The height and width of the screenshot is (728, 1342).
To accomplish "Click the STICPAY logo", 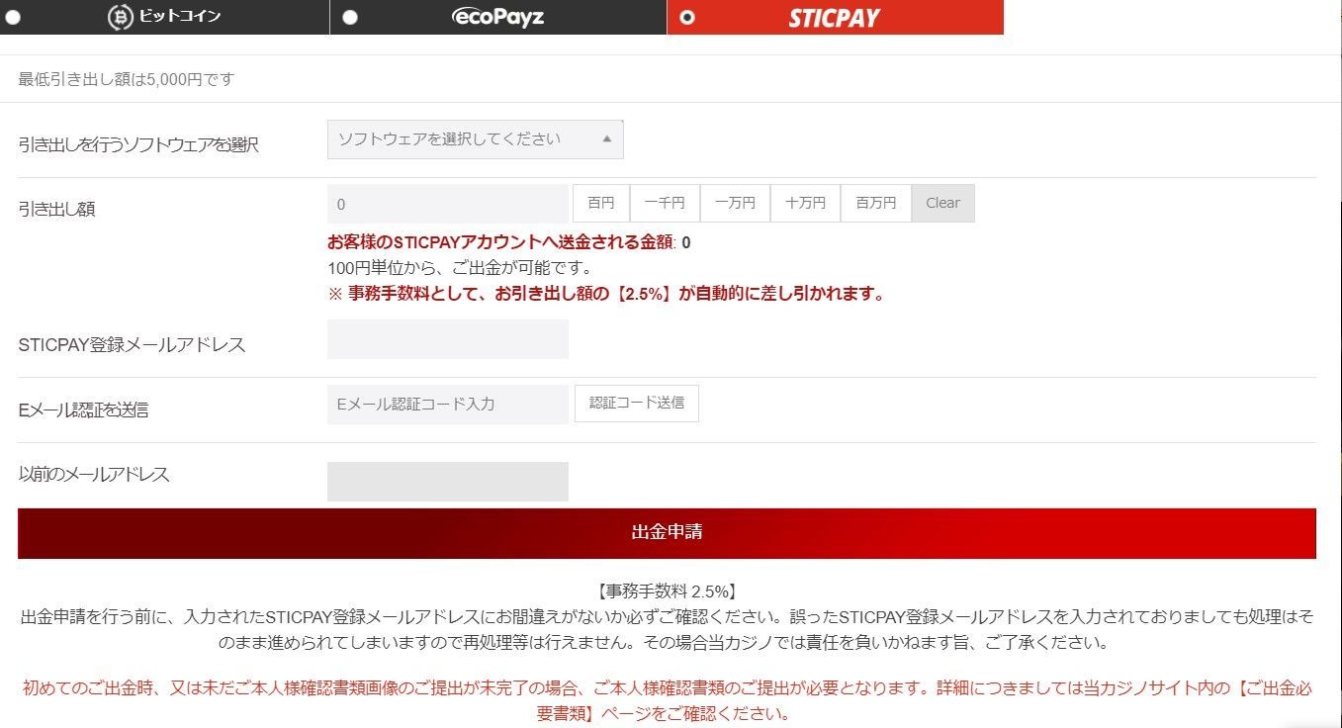I will pyautogui.click(x=834, y=18).
